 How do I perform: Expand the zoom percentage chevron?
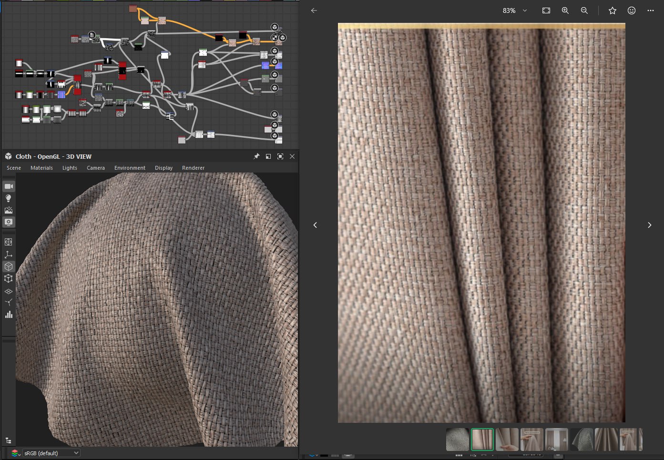[x=525, y=10]
